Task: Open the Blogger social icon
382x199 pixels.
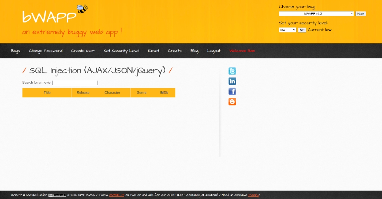Action: 232,102
